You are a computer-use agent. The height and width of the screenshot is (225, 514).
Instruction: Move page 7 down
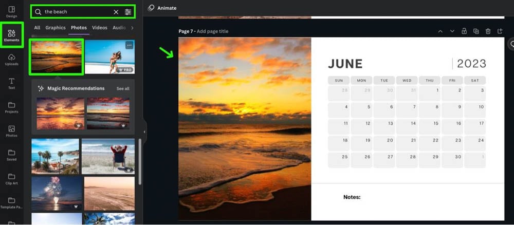pos(452,31)
